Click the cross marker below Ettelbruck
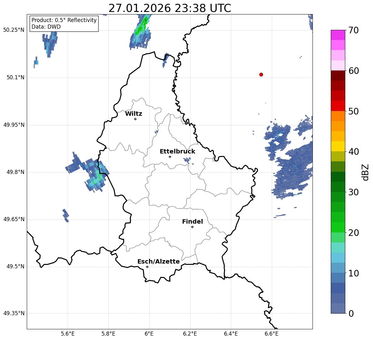The image size is (373, 340). pos(170,157)
